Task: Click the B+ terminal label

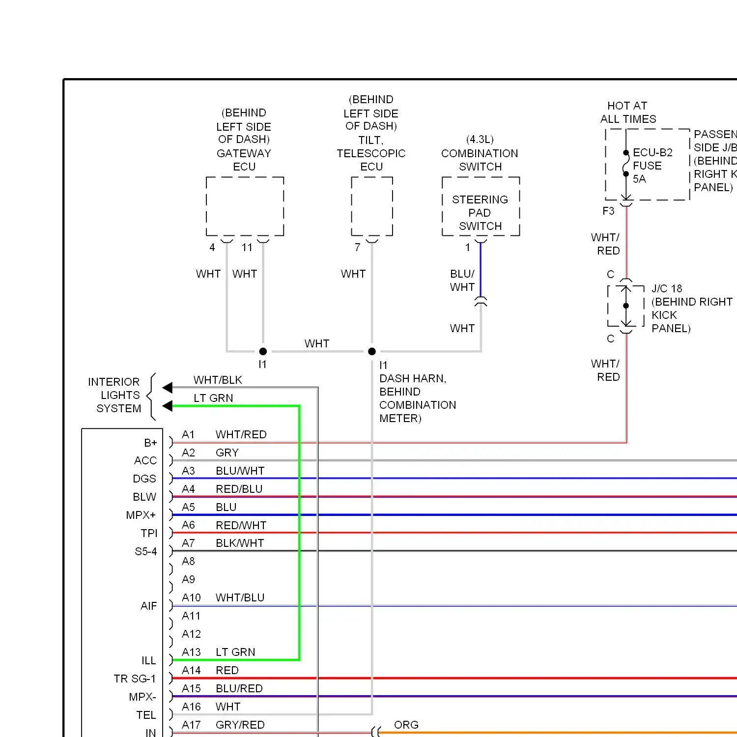Action: click(x=150, y=443)
